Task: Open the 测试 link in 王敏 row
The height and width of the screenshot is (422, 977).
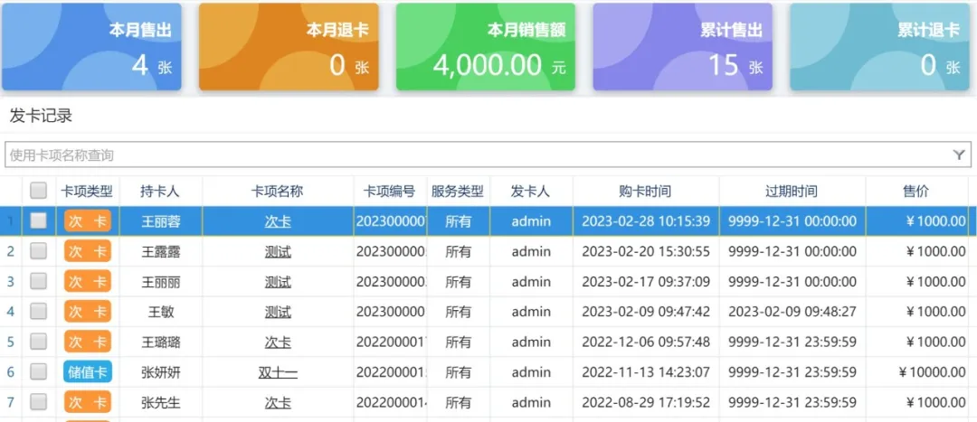Action: point(278,312)
